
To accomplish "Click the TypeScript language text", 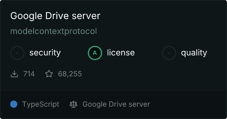I will click(41, 104).
